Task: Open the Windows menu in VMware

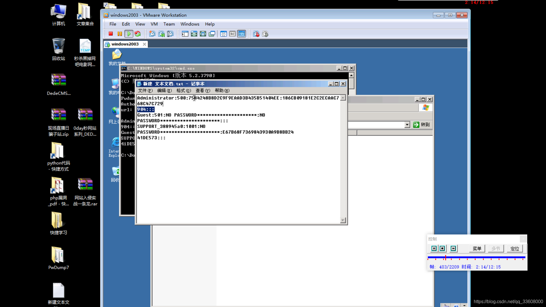Action: (x=190, y=24)
